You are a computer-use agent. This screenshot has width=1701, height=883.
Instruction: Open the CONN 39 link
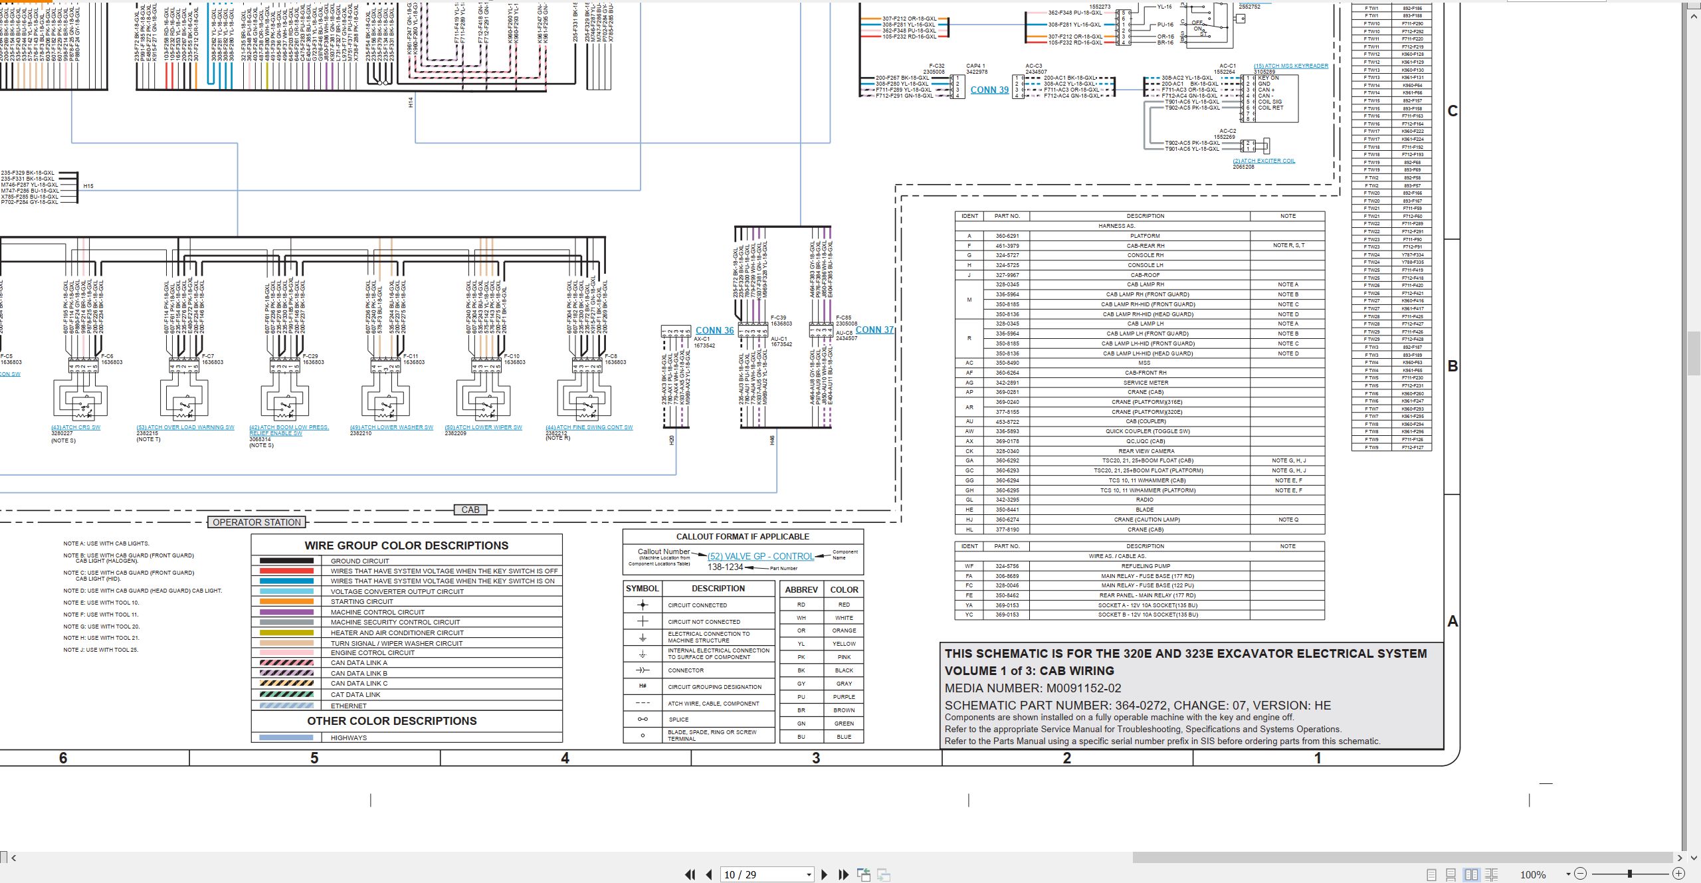(989, 90)
